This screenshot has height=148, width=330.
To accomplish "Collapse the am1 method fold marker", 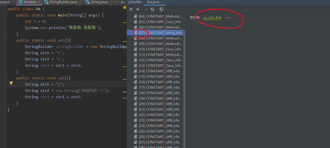I will click(5, 40).
